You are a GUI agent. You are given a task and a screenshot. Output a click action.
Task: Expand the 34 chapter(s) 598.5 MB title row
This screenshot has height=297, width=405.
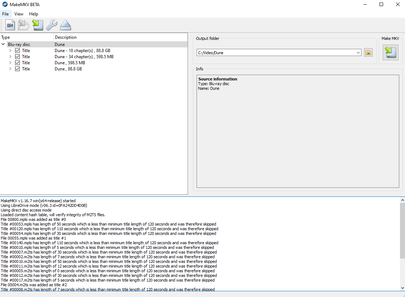coord(10,57)
